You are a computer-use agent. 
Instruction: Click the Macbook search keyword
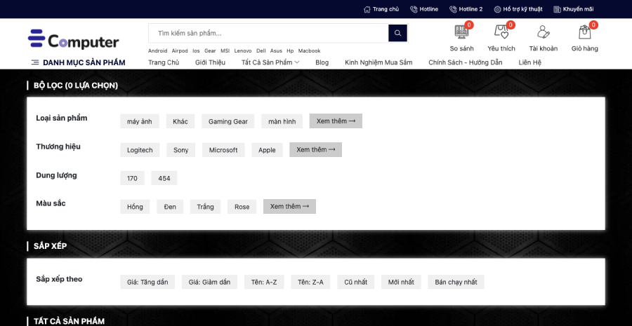click(309, 50)
